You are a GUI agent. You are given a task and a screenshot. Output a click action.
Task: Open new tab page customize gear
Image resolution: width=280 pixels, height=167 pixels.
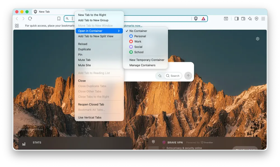[258, 39]
